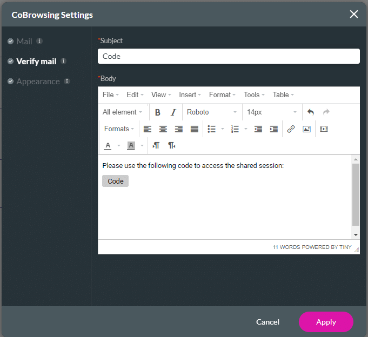
Task: Open the Edit menu
Action: (135, 95)
